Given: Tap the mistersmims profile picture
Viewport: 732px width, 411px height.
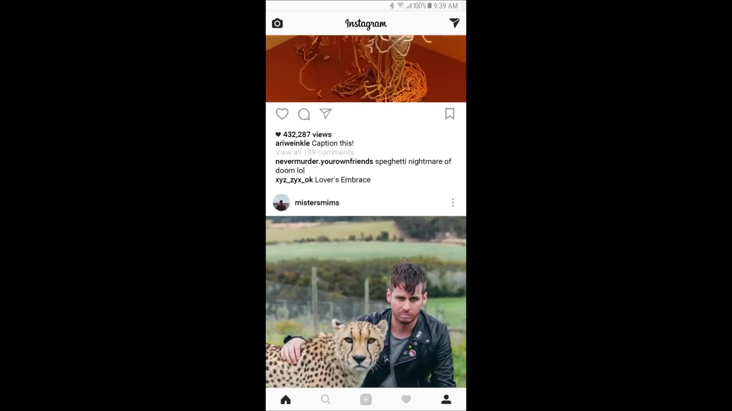Looking at the screenshot, I should click(x=281, y=203).
